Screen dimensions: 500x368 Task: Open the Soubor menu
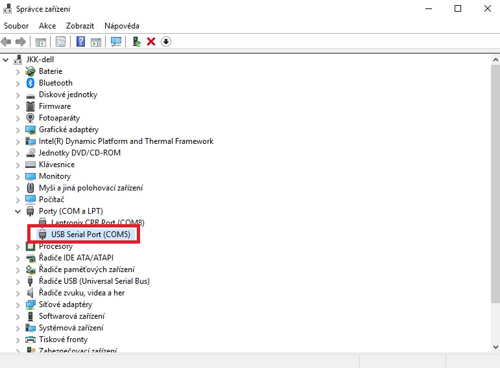[16, 26]
